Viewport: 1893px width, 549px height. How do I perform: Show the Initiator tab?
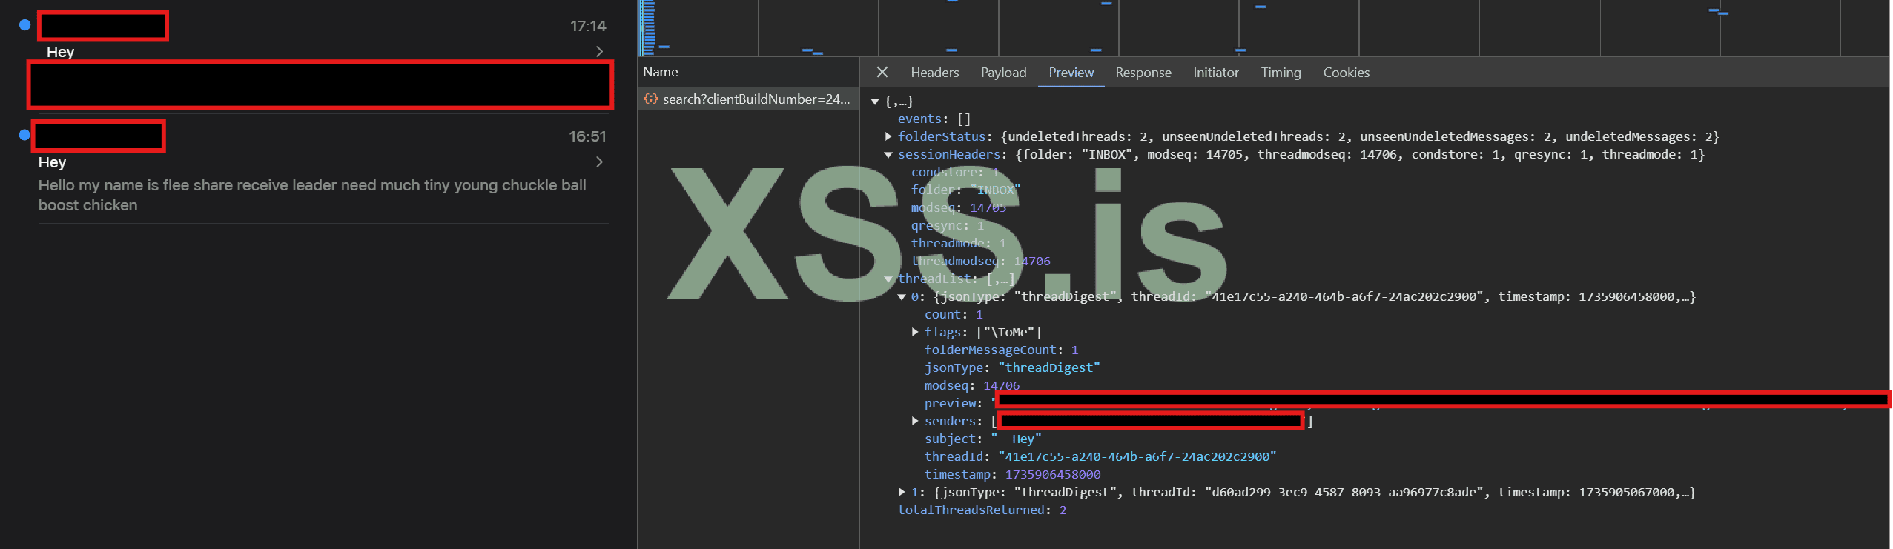[1215, 72]
